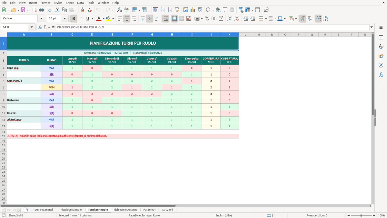Click column A header
The width and height of the screenshot is (387, 218).
click(x=24, y=35)
